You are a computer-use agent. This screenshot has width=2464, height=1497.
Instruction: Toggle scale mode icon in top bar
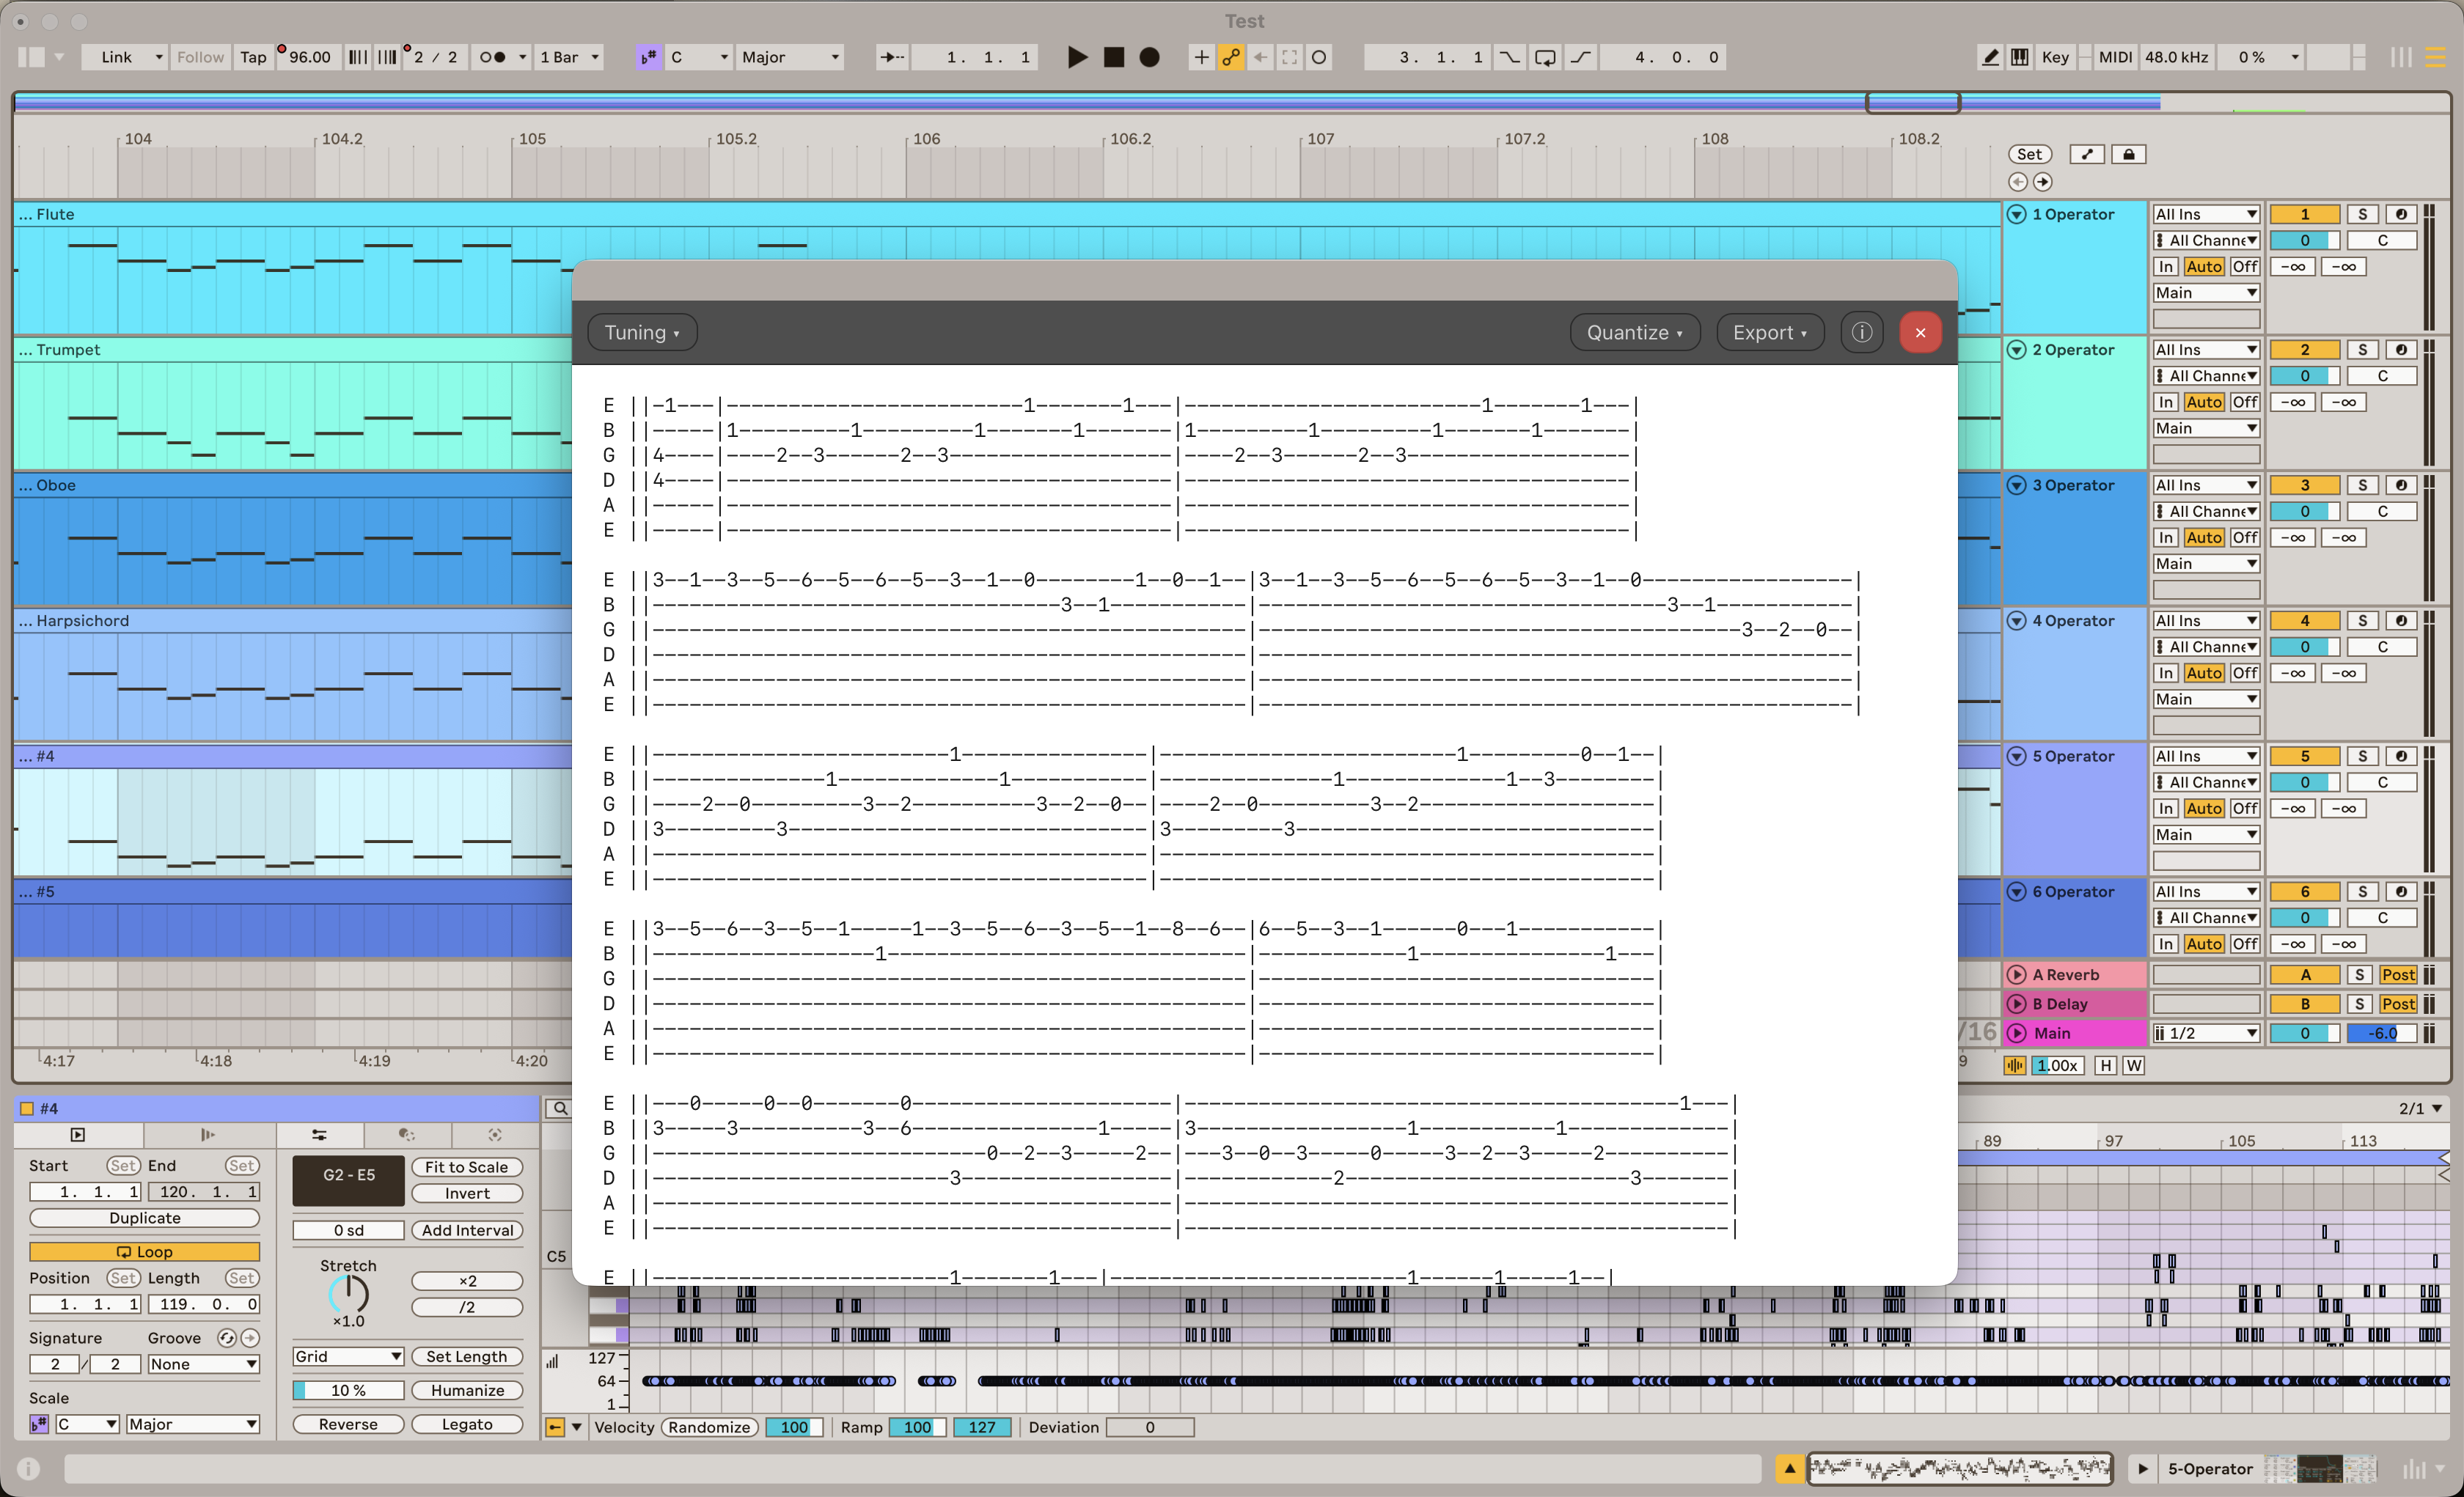pos(648,58)
